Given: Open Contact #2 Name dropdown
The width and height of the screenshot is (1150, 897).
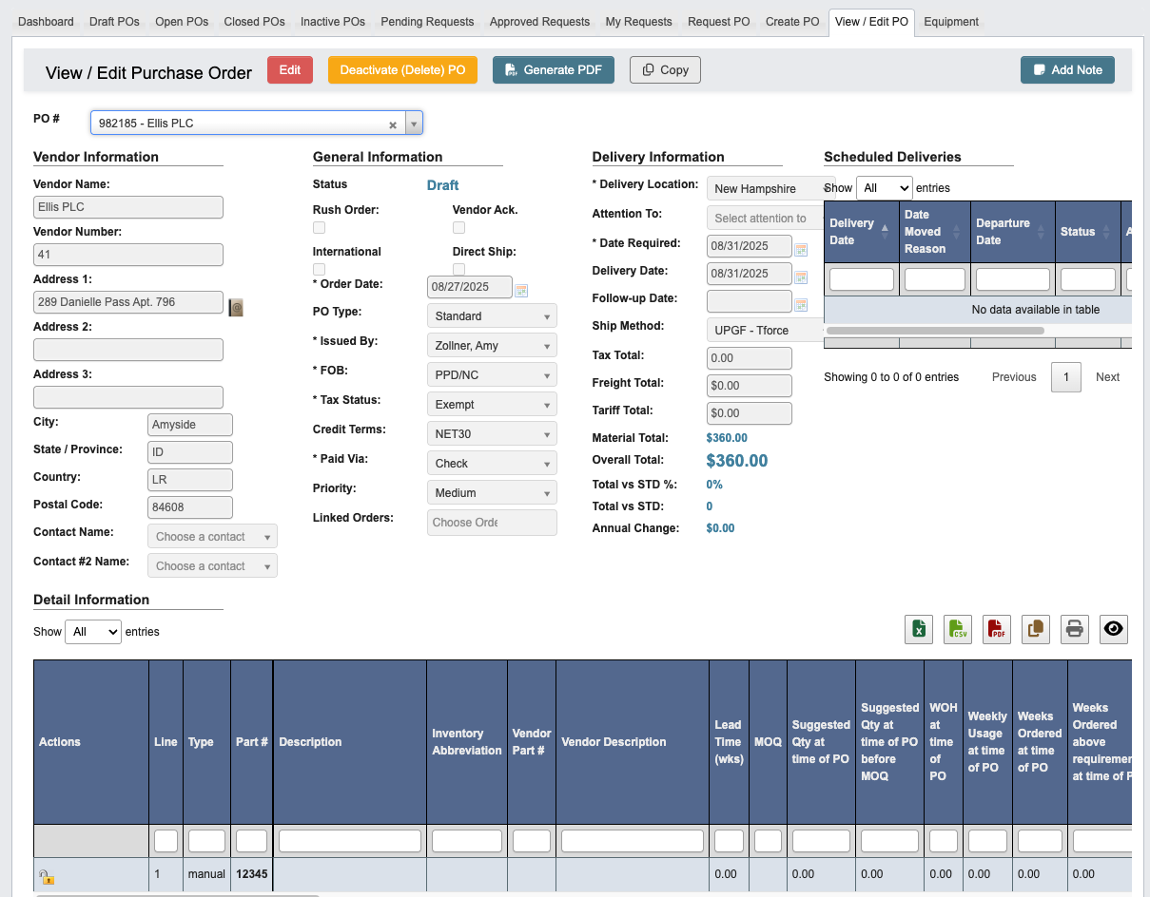Looking at the screenshot, I should click(x=212, y=566).
